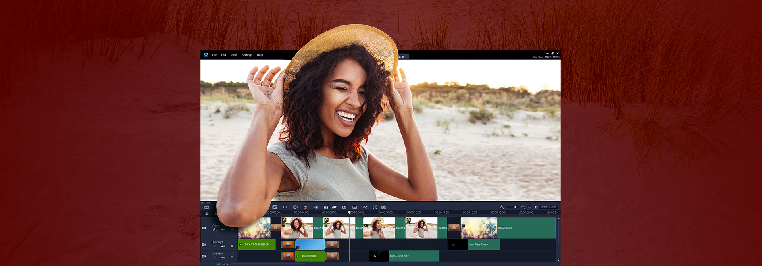This screenshot has height=266, width=762.
Task: Select the DAY AT THE BEACH title clip
Action: point(257,245)
